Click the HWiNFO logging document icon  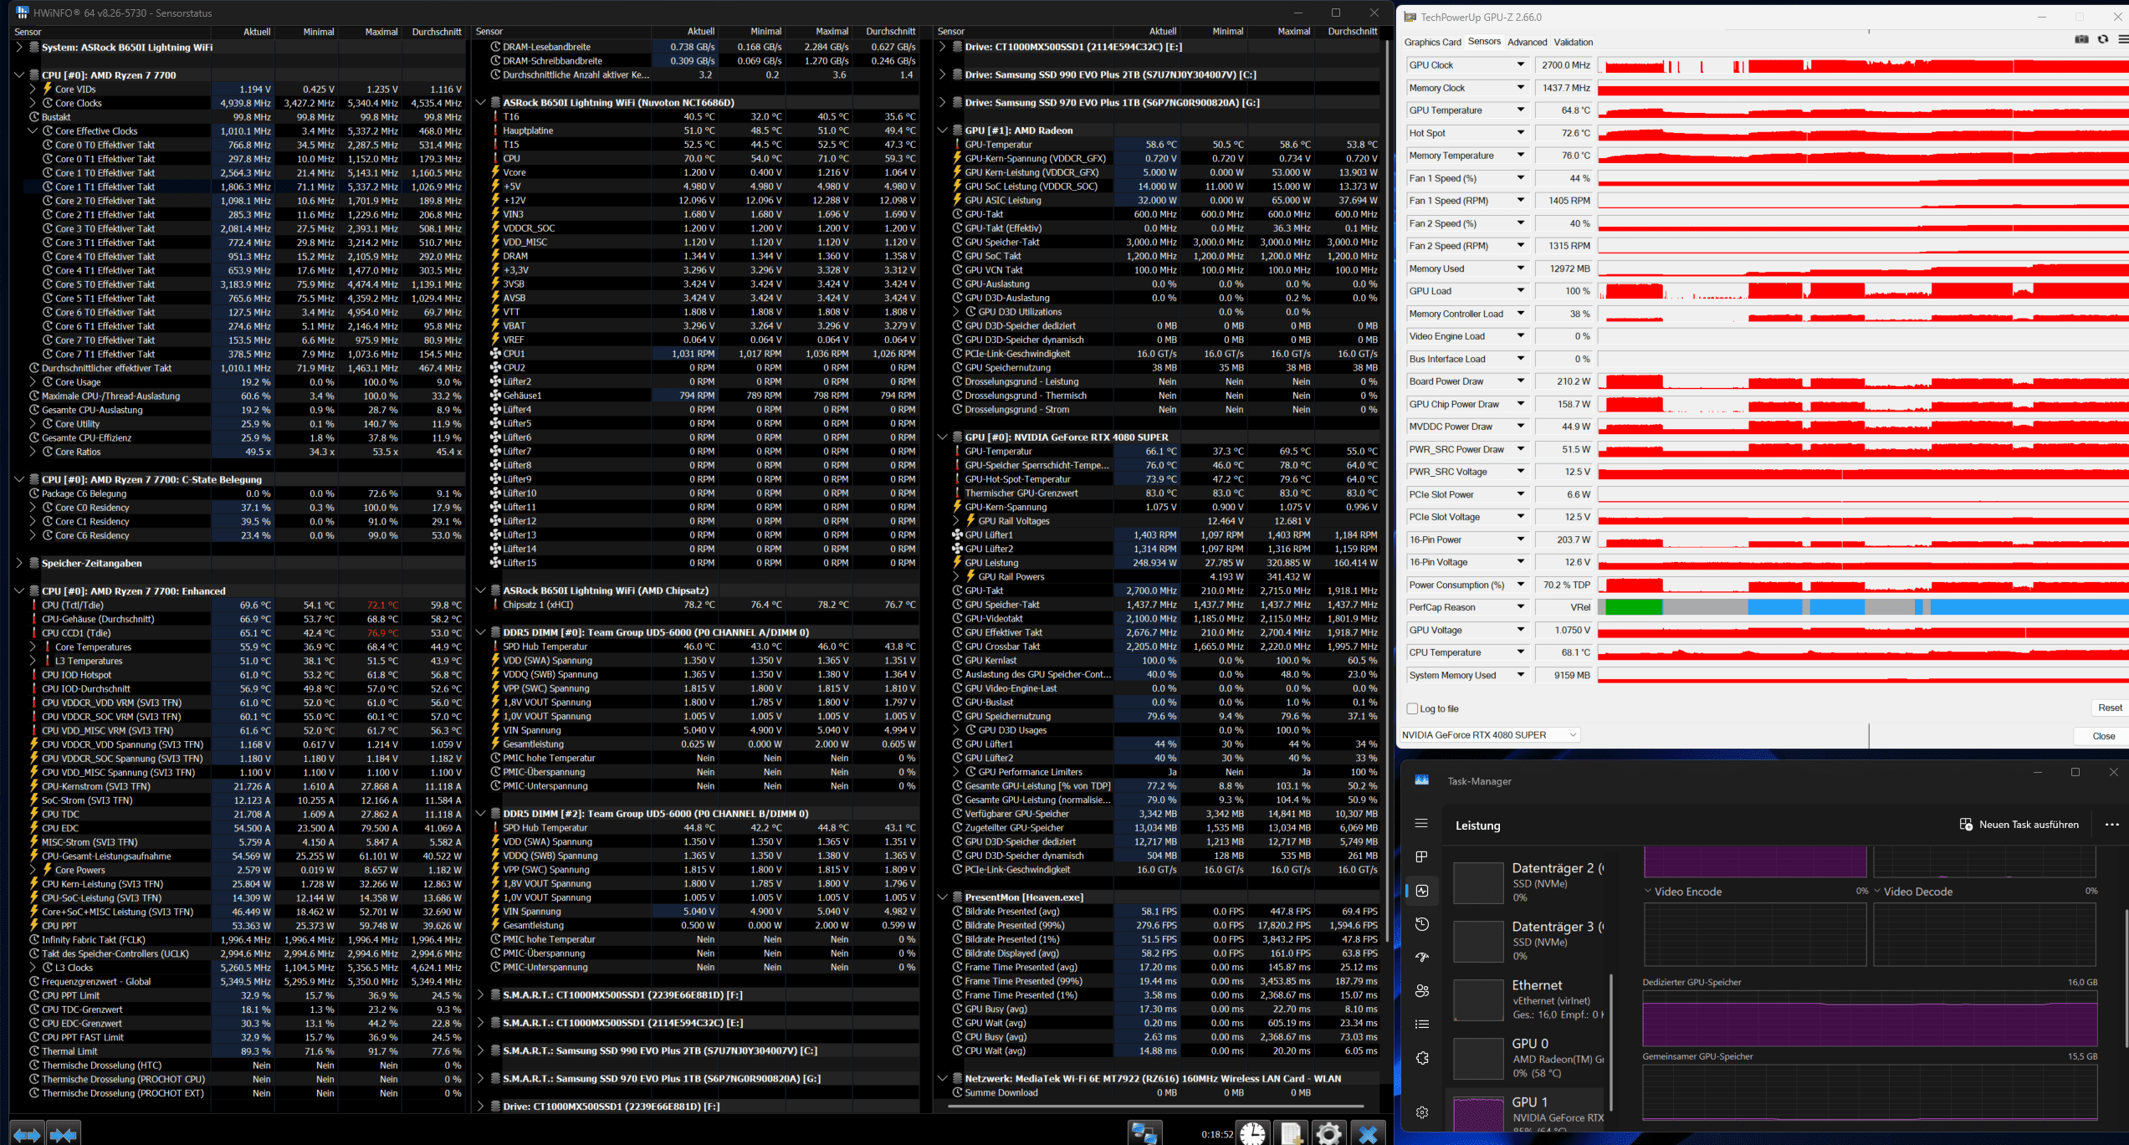[1291, 1133]
